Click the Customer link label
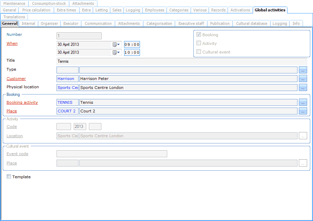Screen dimensions: 313x221 click(16, 79)
